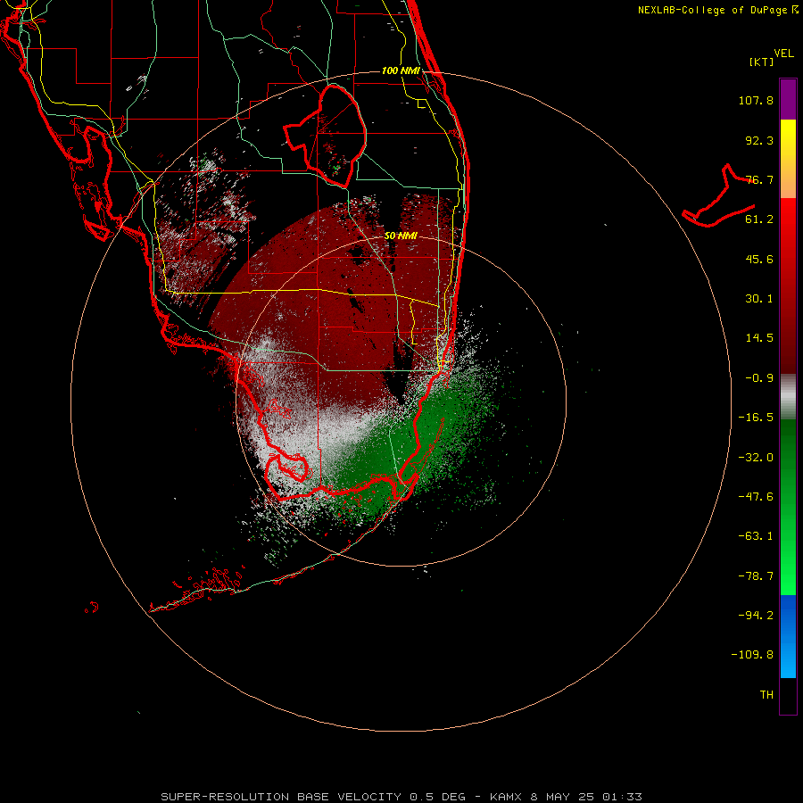Click the -32.0 velocity scale value
The width and height of the screenshot is (803, 803).
pos(756,458)
